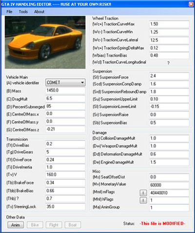Click the SuspensionUpperLimit input field

click(169, 99)
